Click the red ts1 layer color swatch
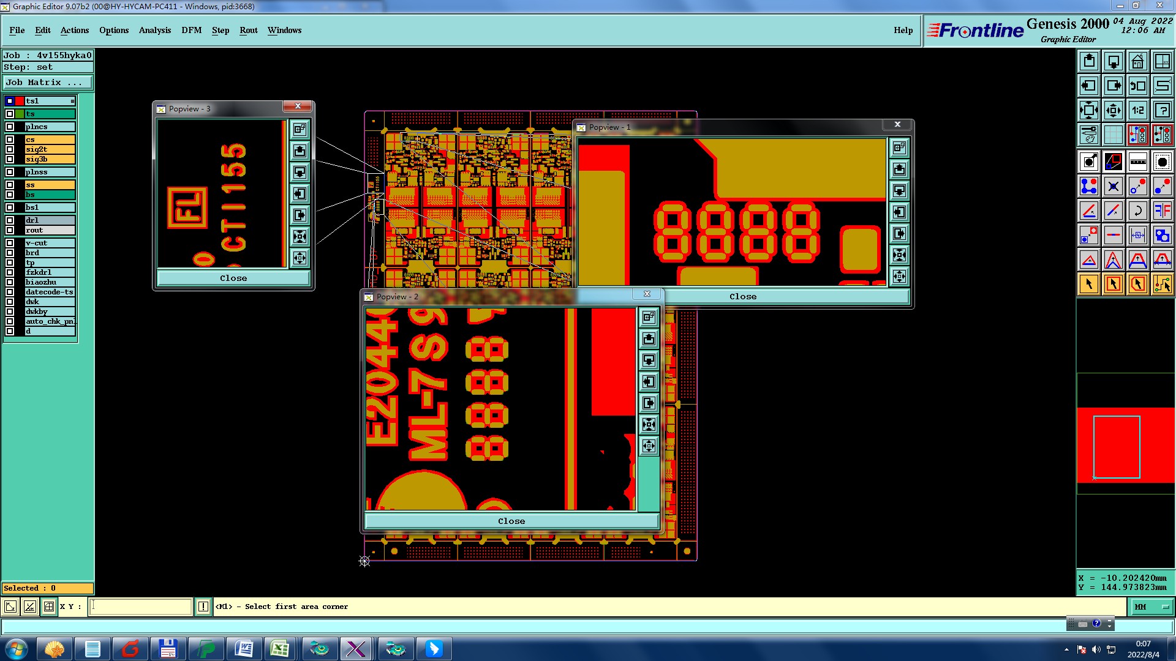Image resolution: width=1176 pixels, height=661 pixels. click(x=20, y=101)
